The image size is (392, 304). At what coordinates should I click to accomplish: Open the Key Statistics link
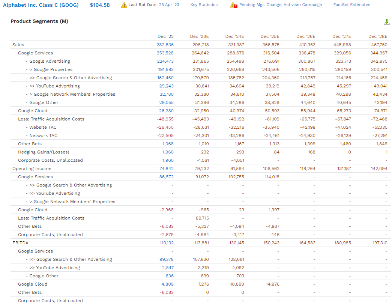pos(204,5)
